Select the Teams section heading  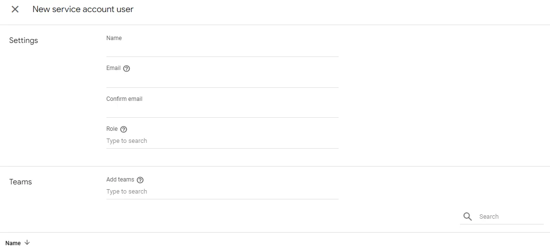[x=20, y=182]
